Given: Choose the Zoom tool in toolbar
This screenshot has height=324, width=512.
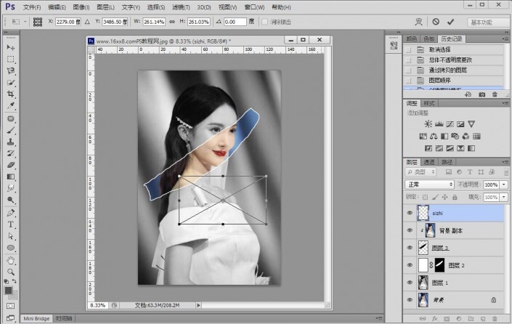Looking at the screenshot, I should point(11,271).
